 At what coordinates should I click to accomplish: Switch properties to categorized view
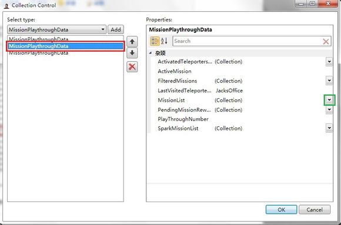pyautogui.click(x=155, y=41)
